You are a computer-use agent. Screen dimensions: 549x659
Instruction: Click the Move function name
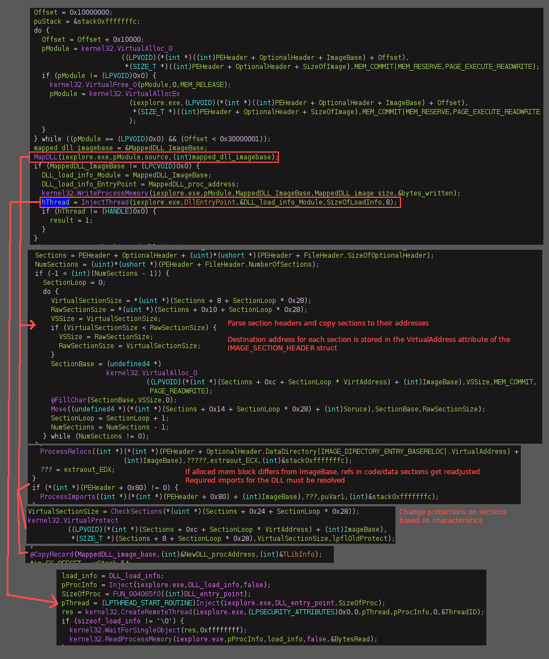(59, 409)
